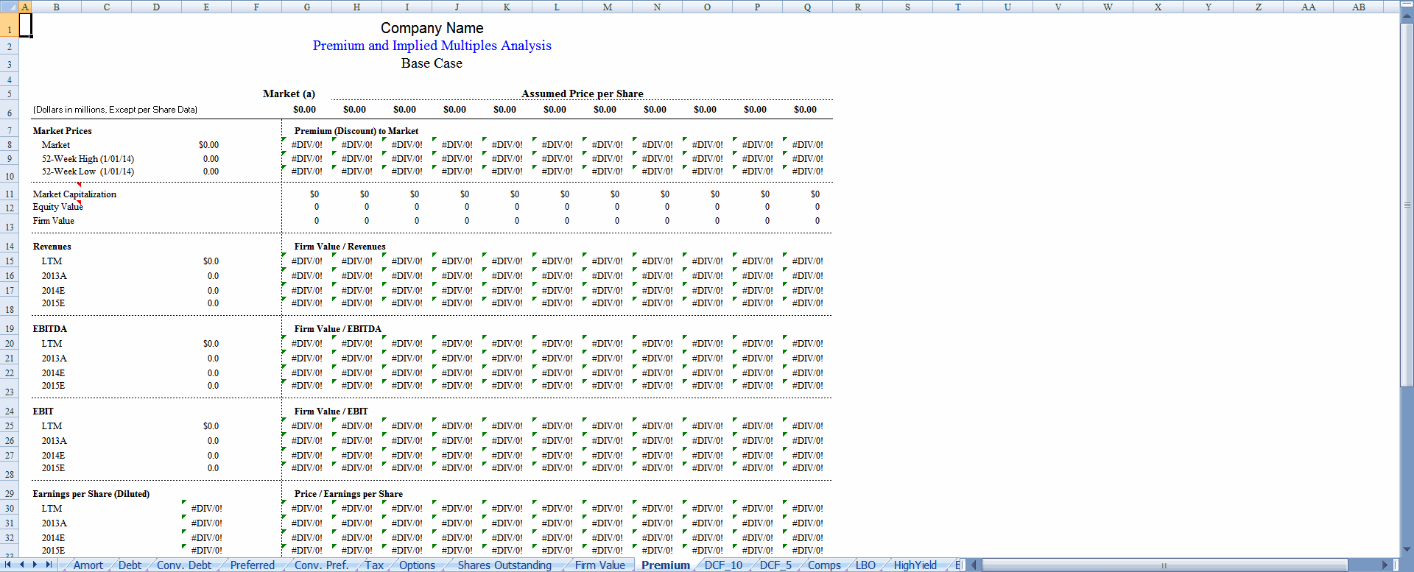Switch to the Debt sheet tab
The height and width of the screenshot is (572, 1414).
pos(130,565)
